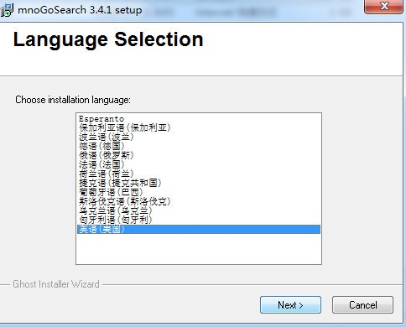
Task: Select the highlighted 英语(美国) entry
Action: pyautogui.click(x=199, y=229)
